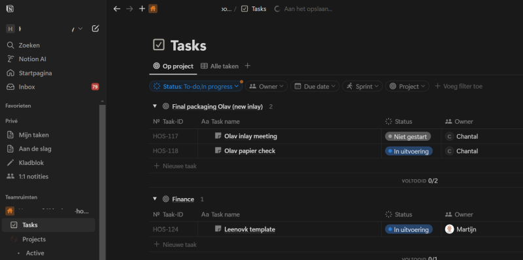Click the Privé section header
The height and width of the screenshot is (260, 523).
point(11,121)
